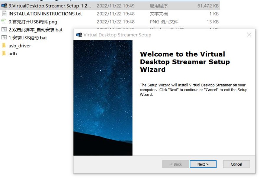Click the disabled Back button
260x178 pixels.
click(175, 164)
